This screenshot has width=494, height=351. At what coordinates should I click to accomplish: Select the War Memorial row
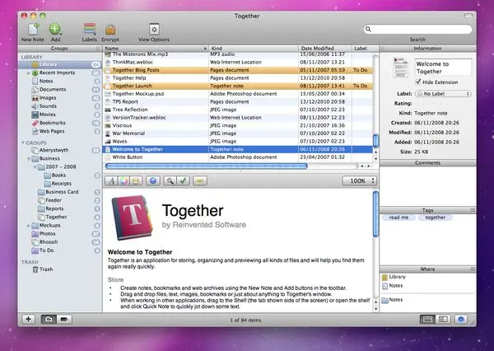click(238, 133)
